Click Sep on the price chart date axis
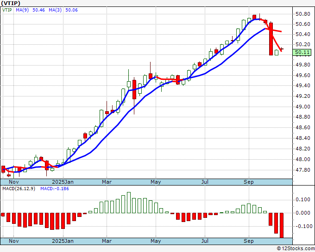This screenshot has height=252, width=315. (x=249, y=182)
